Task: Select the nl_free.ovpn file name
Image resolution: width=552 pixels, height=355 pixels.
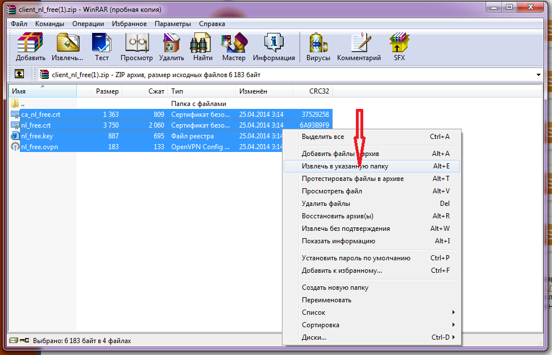Action: click(39, 147)
